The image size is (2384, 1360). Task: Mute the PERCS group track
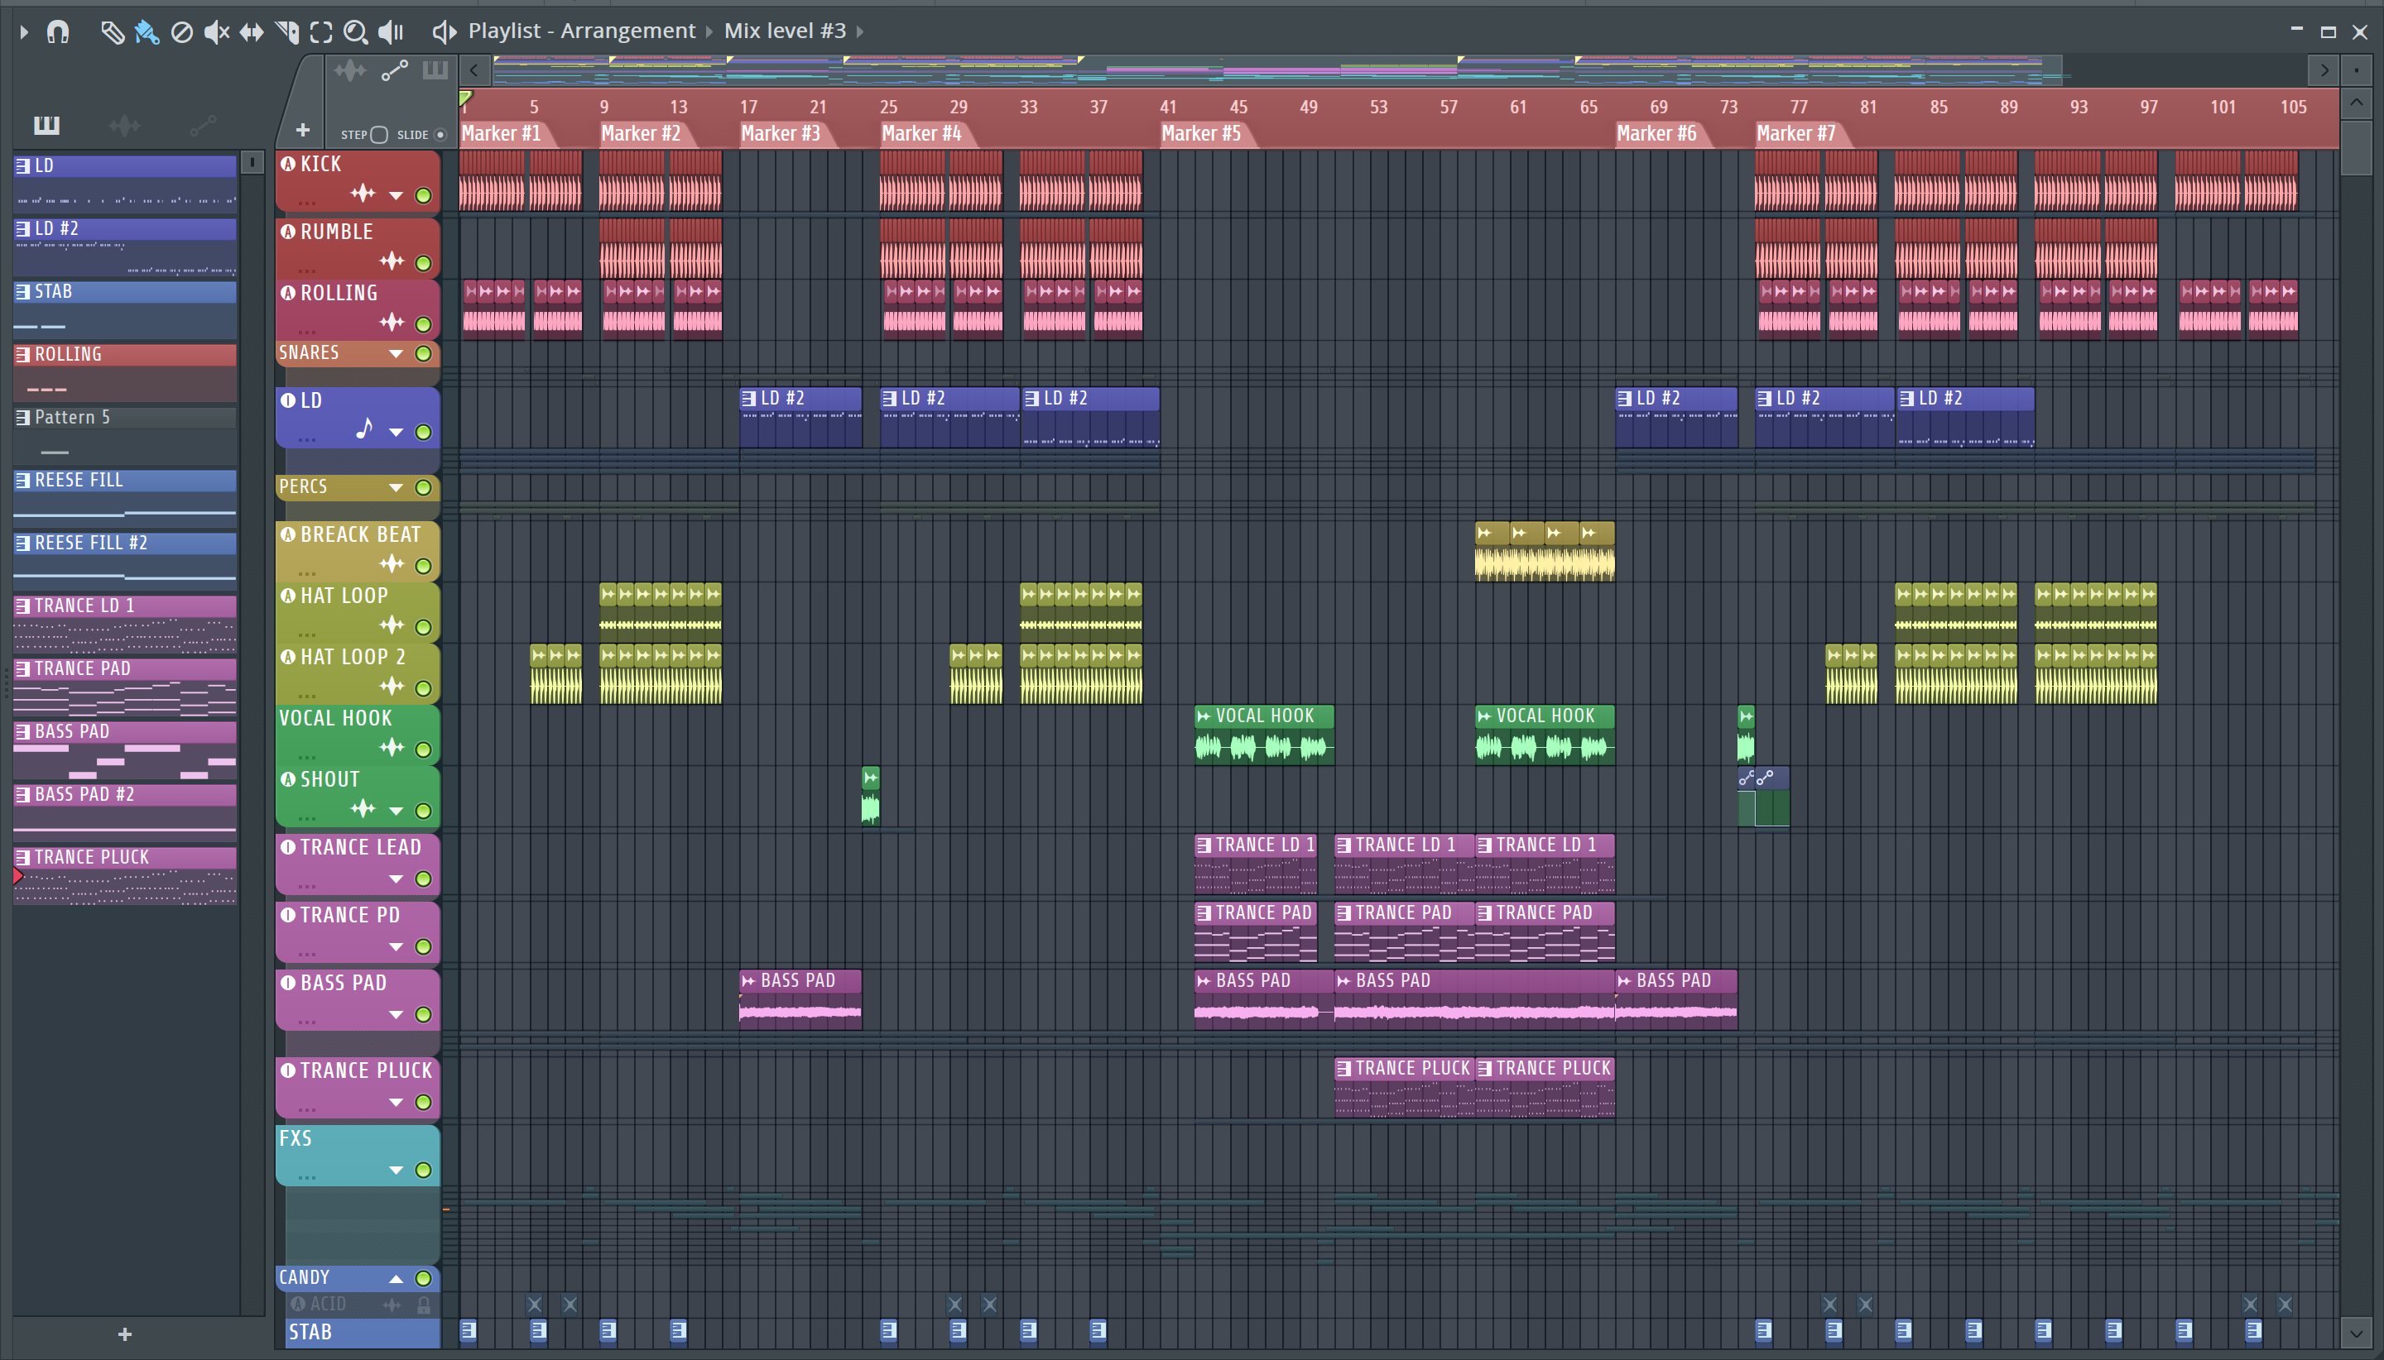pyautogui.click(x=423, y=487)
